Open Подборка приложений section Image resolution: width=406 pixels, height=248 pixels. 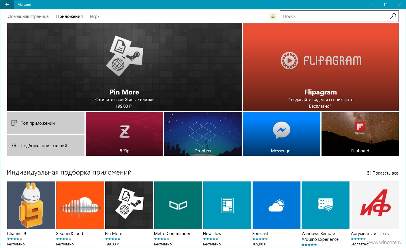[x=46, y=145]
